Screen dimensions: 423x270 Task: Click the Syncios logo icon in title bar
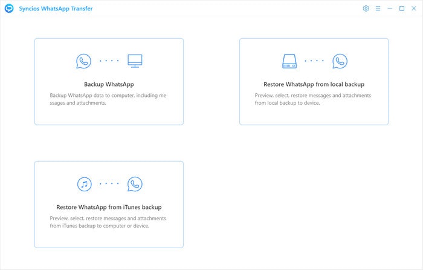click(9, 8)
